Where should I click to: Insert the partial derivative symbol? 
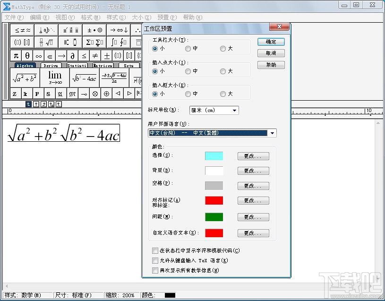[x=73, y=56]
